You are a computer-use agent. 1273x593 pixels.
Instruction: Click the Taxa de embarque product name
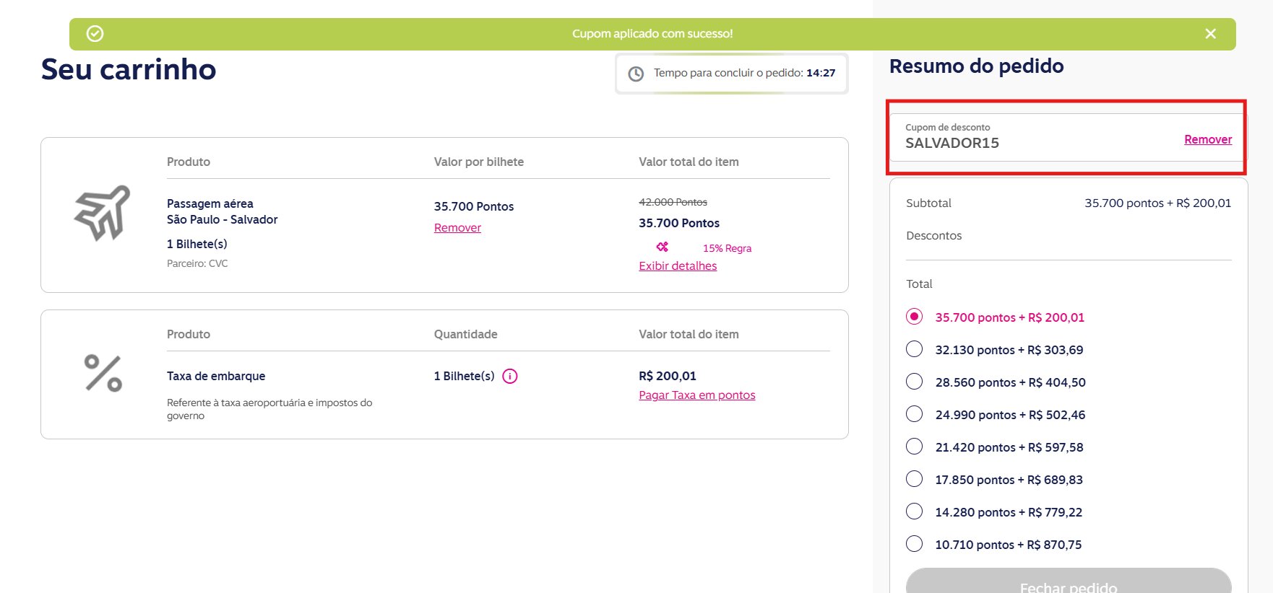coord(216,376)
